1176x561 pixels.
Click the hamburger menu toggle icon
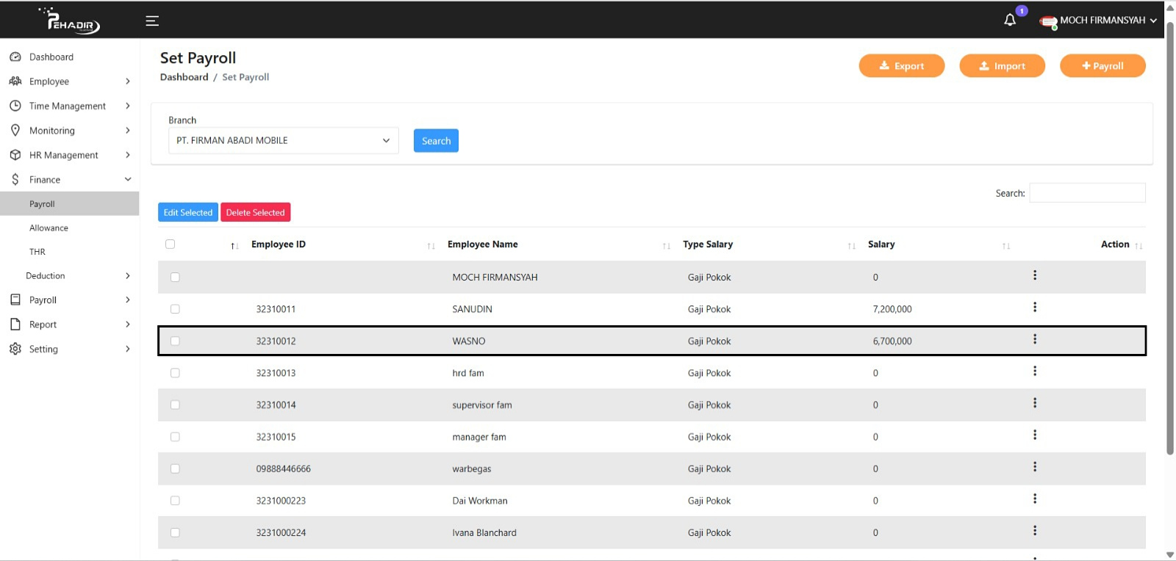[152, 21]
